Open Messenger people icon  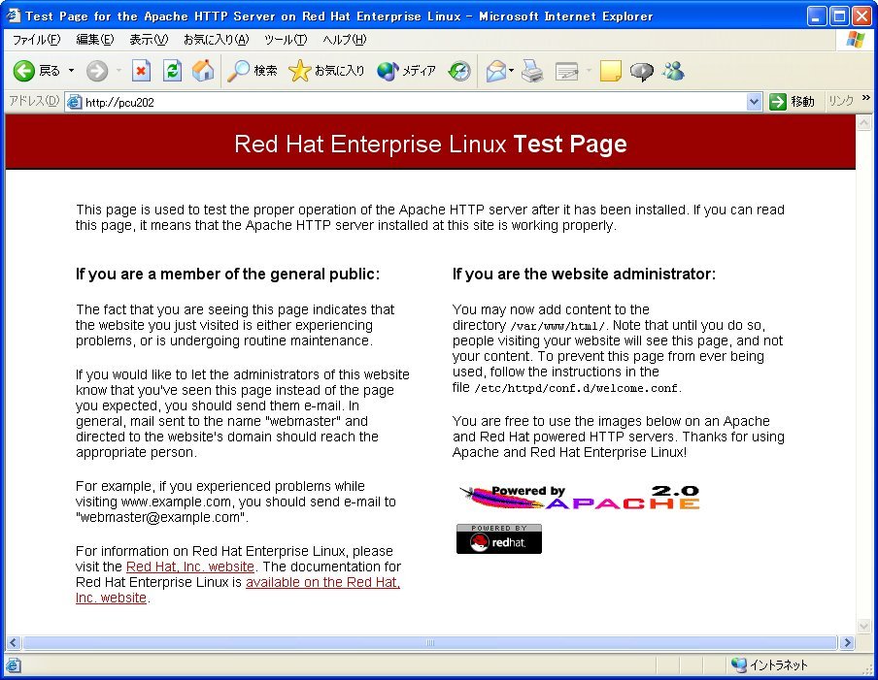pyautogui.click(x=673, y=71)
